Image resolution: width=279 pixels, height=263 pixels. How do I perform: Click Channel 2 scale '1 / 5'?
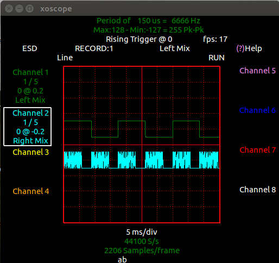pyautogui.click(x=30, y=122)
